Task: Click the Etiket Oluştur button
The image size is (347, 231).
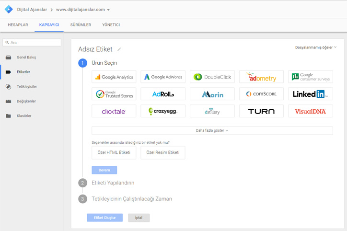Action: click(104, 218)
